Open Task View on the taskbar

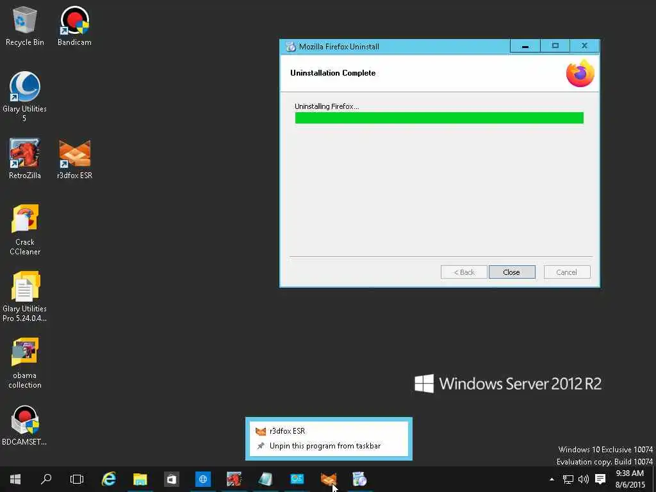click(x=77, y=479)
